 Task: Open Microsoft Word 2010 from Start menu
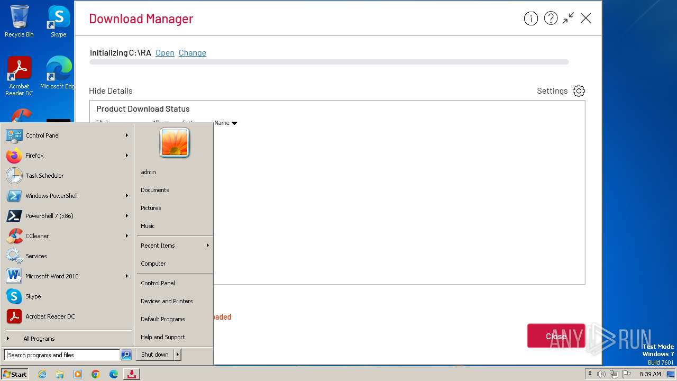67,276
